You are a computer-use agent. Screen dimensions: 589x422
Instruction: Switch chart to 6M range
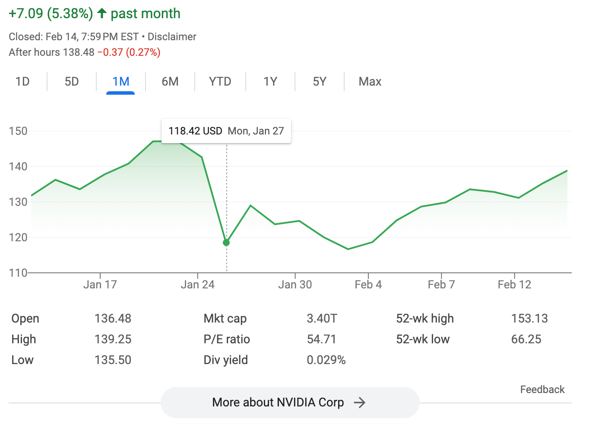coord(170,82)
